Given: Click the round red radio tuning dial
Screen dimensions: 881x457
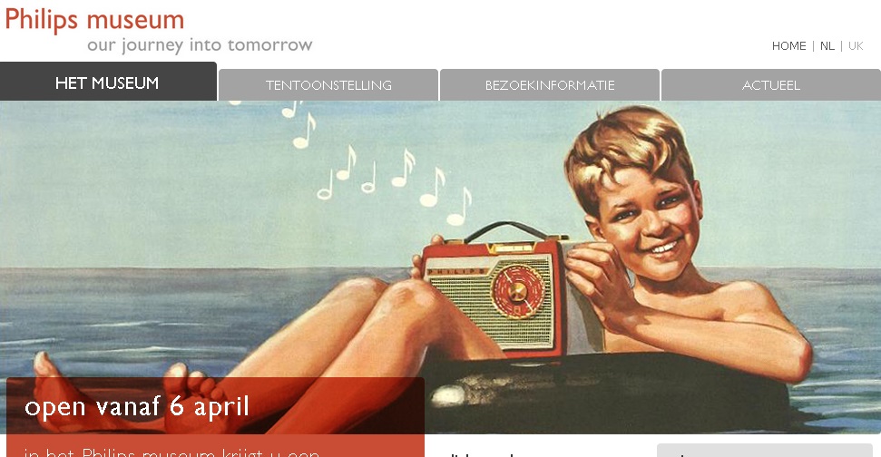Looking at the screenshot, I should [x=518, y=291].
